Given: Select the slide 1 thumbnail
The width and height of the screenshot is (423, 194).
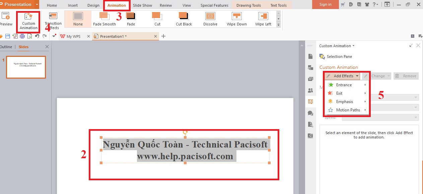Looking at the screenshot, I should 25,67.
